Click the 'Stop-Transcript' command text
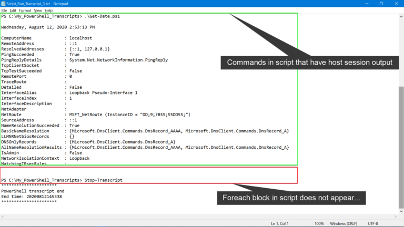Image resolution: width=404 pixels, height=227 pixels. point(103,180)
